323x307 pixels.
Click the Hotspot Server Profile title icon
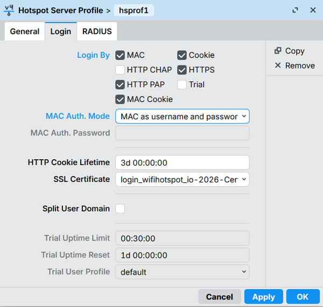(x=9, y=10)
